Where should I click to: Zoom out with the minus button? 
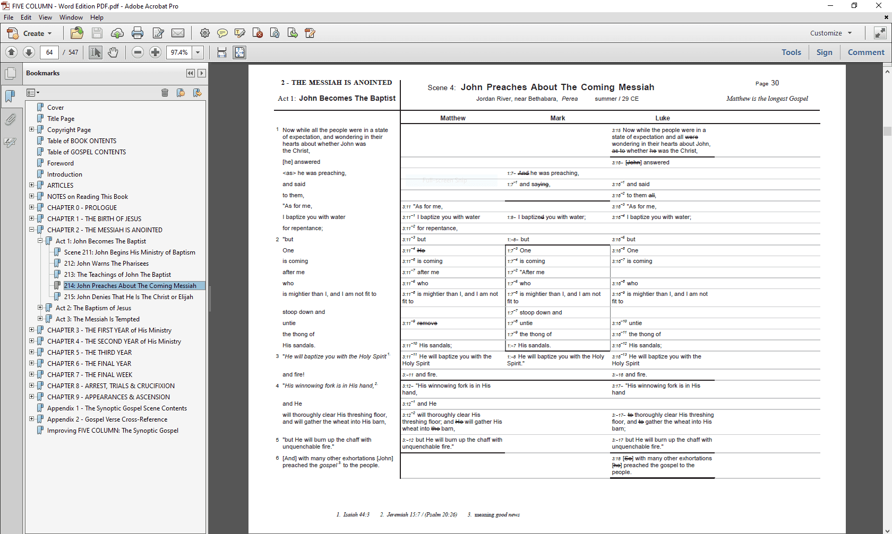point(138,52)
